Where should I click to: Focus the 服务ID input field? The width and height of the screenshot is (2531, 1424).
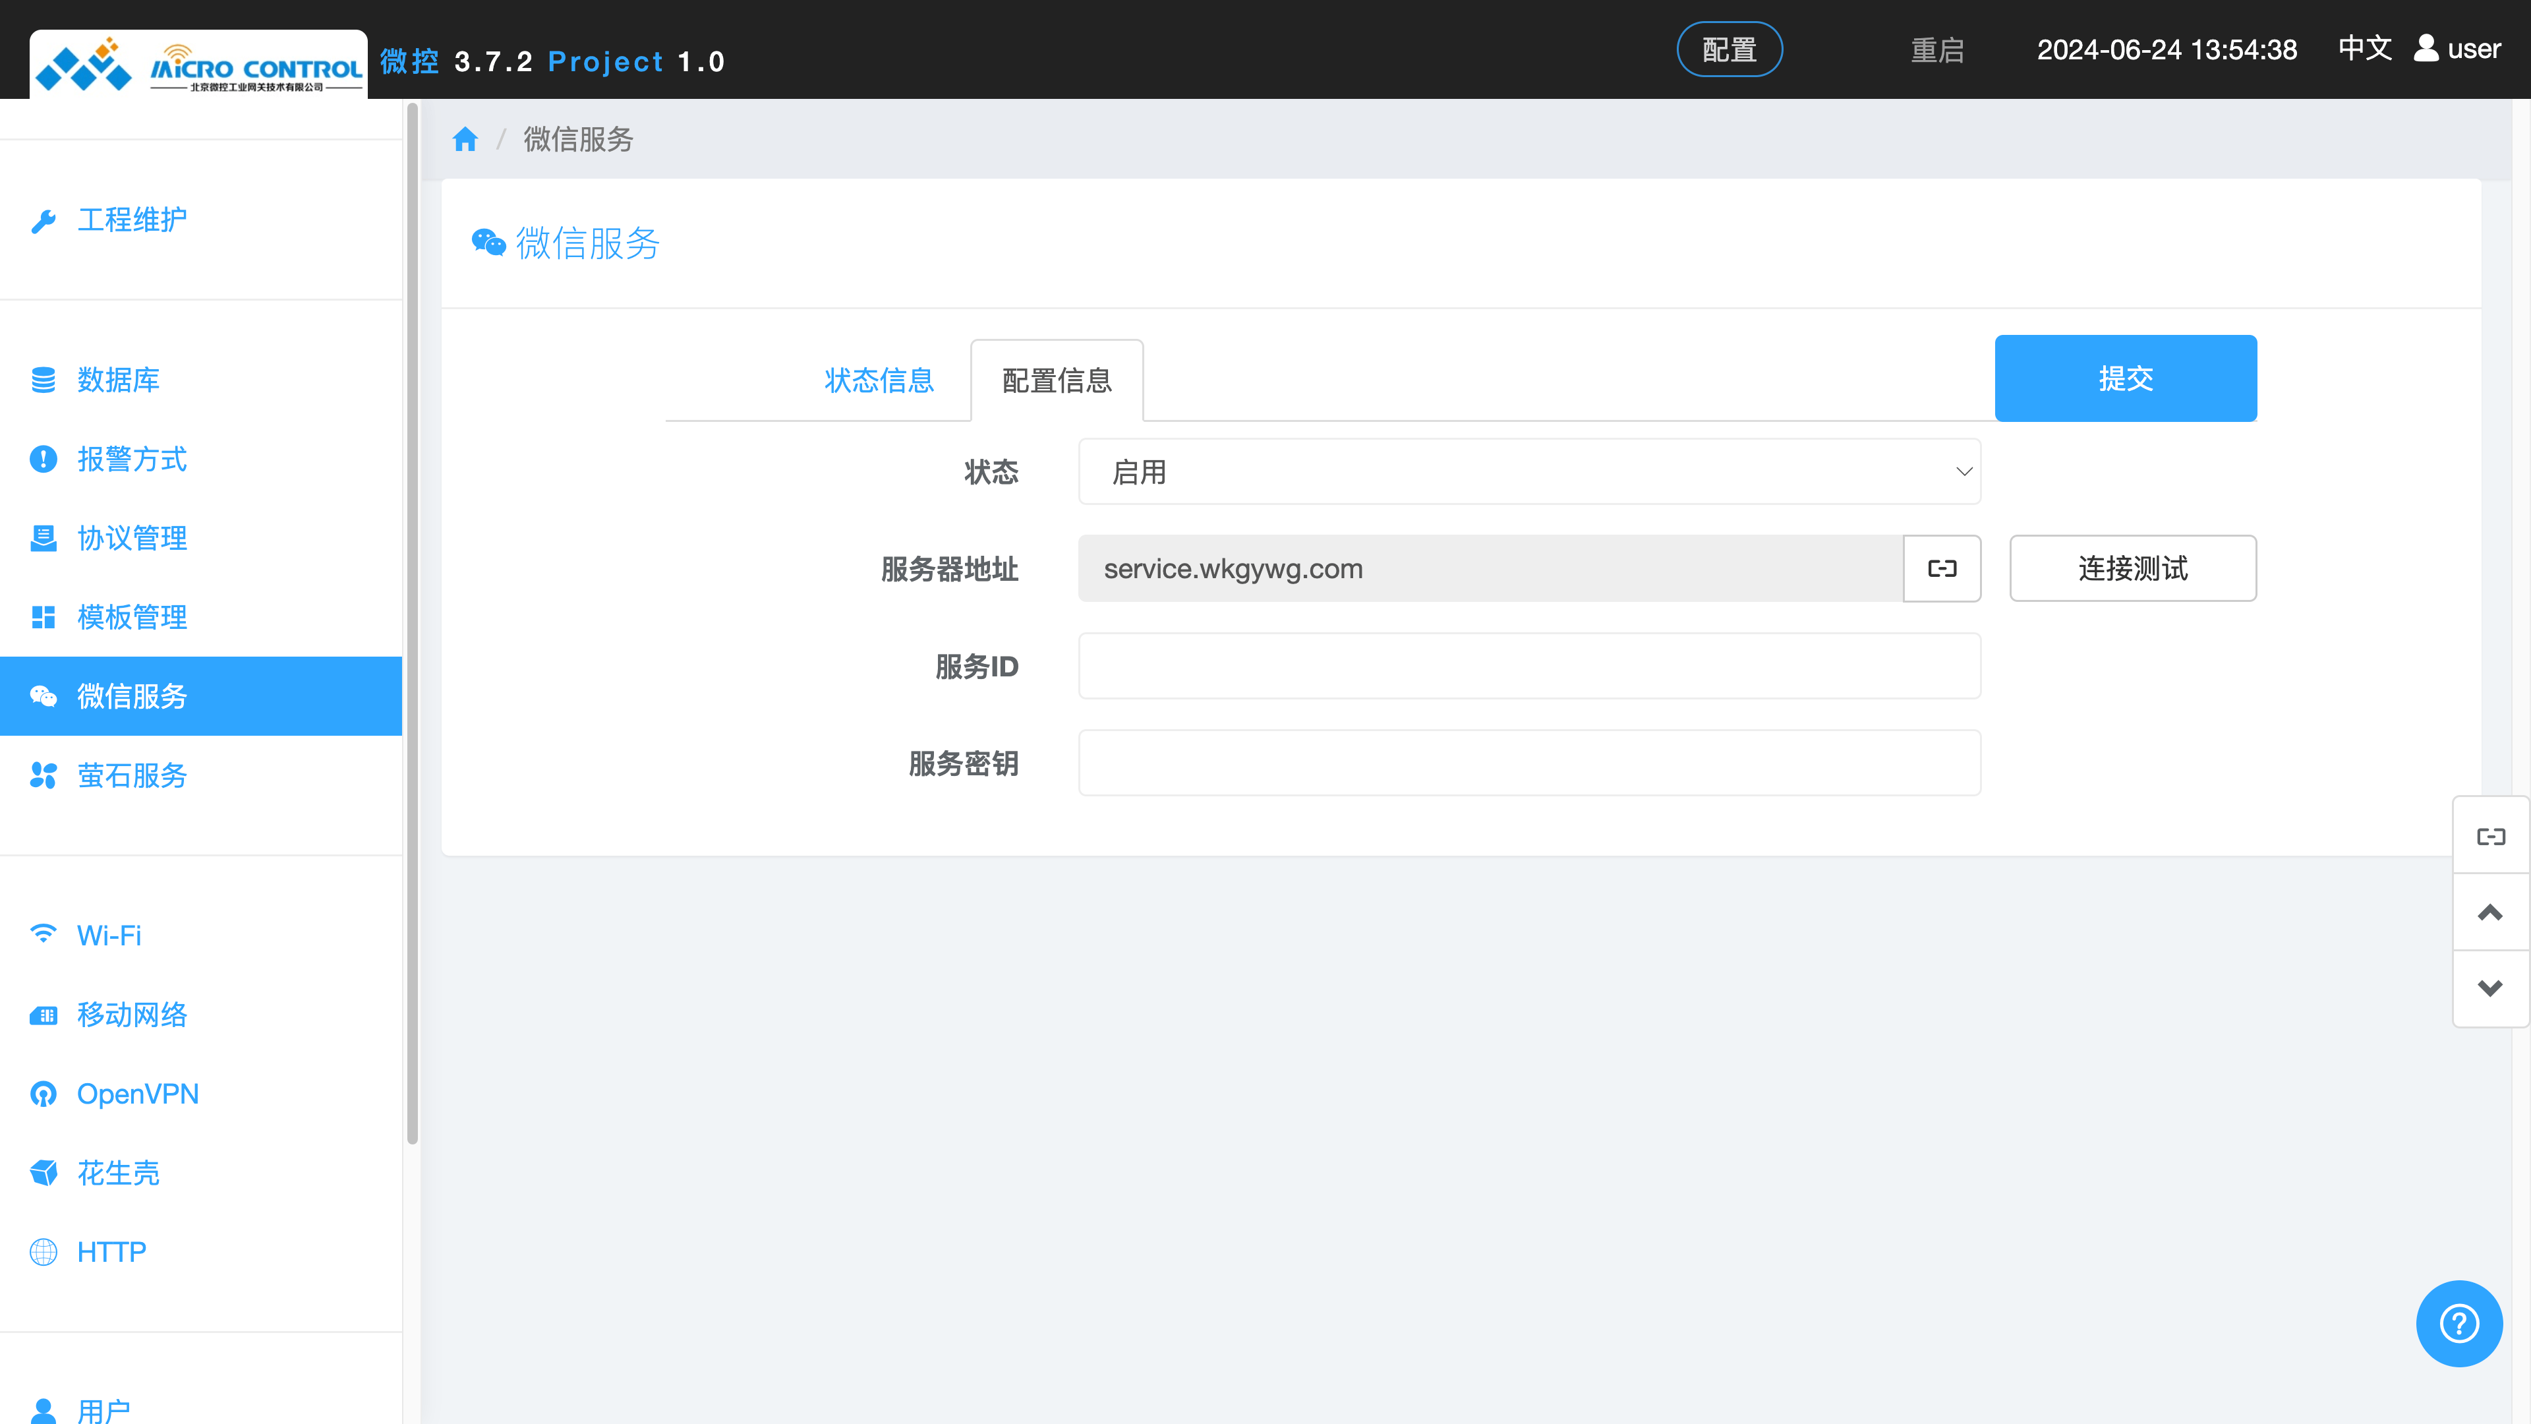pyautogui.click(x=1528, y=667)
